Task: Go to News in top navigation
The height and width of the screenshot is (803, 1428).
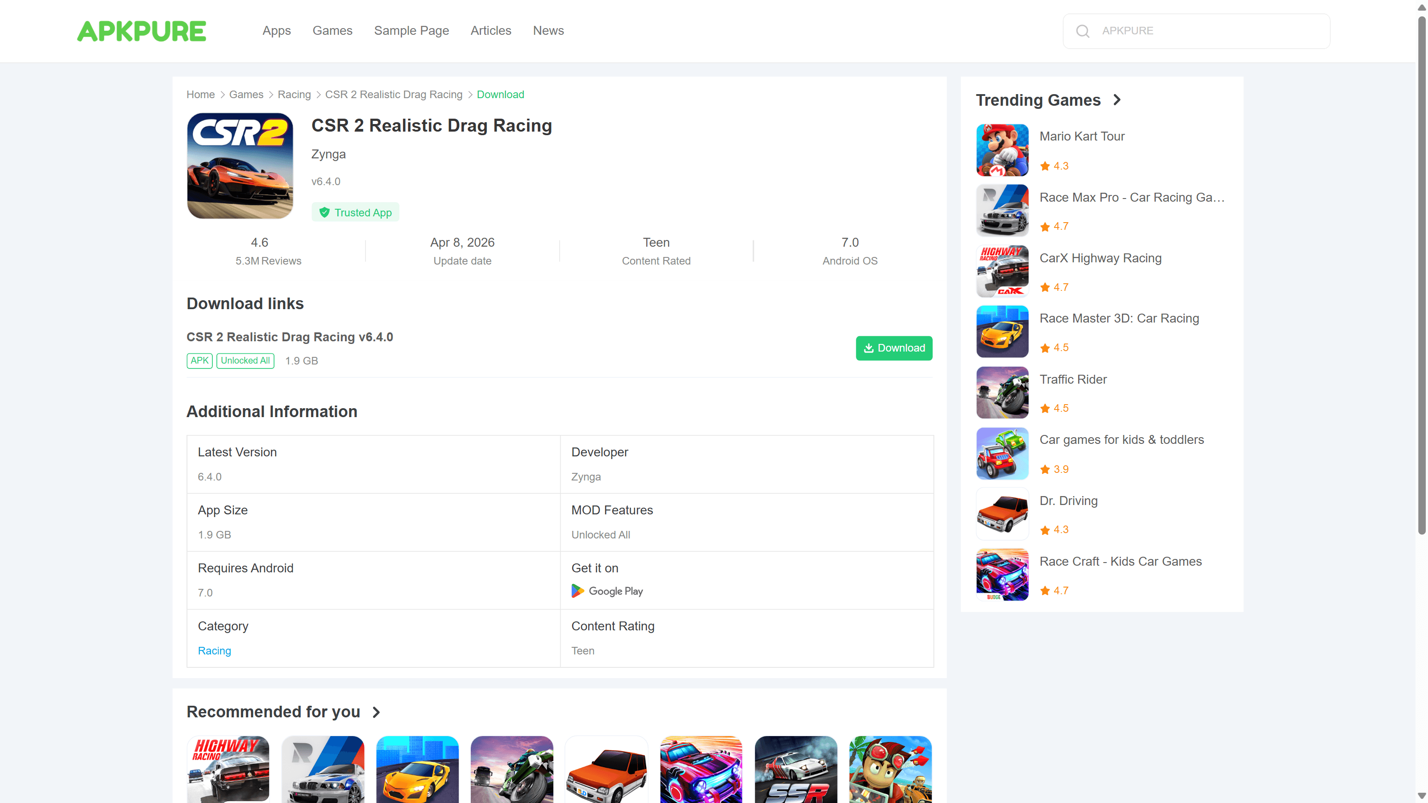Action: (x=548, y=31)
